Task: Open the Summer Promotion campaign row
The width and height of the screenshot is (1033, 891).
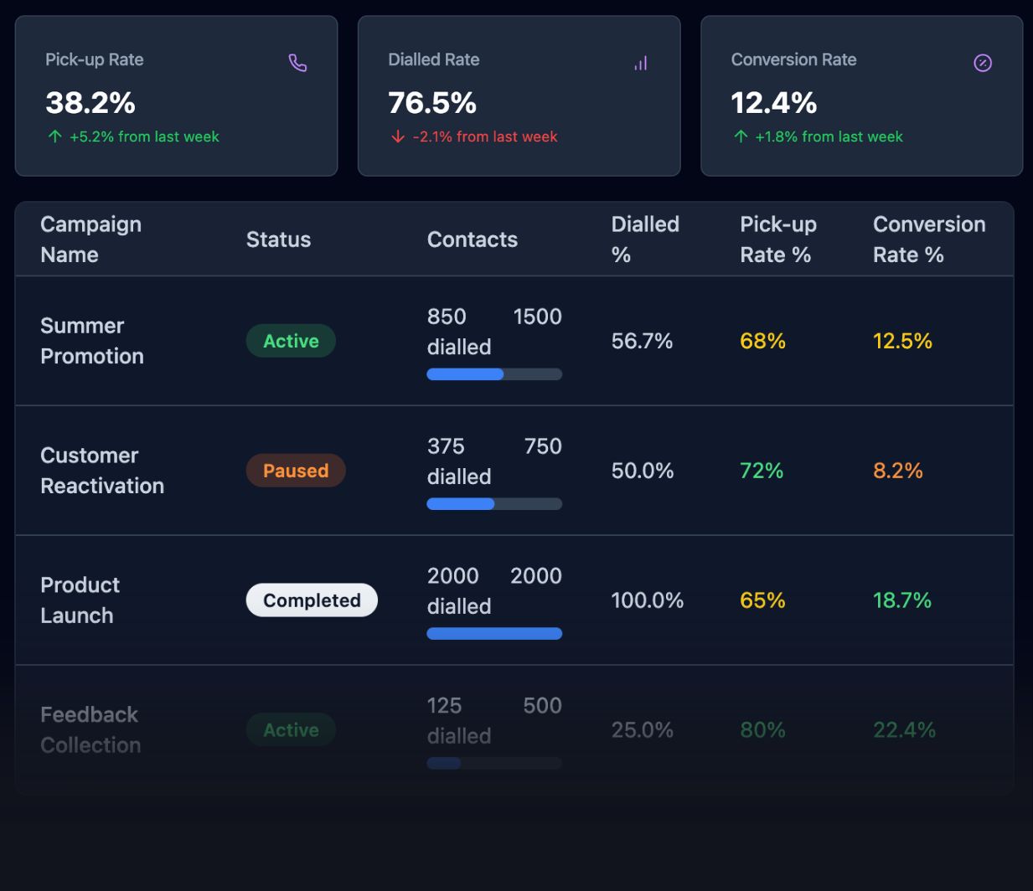Action: coord(92,341)
